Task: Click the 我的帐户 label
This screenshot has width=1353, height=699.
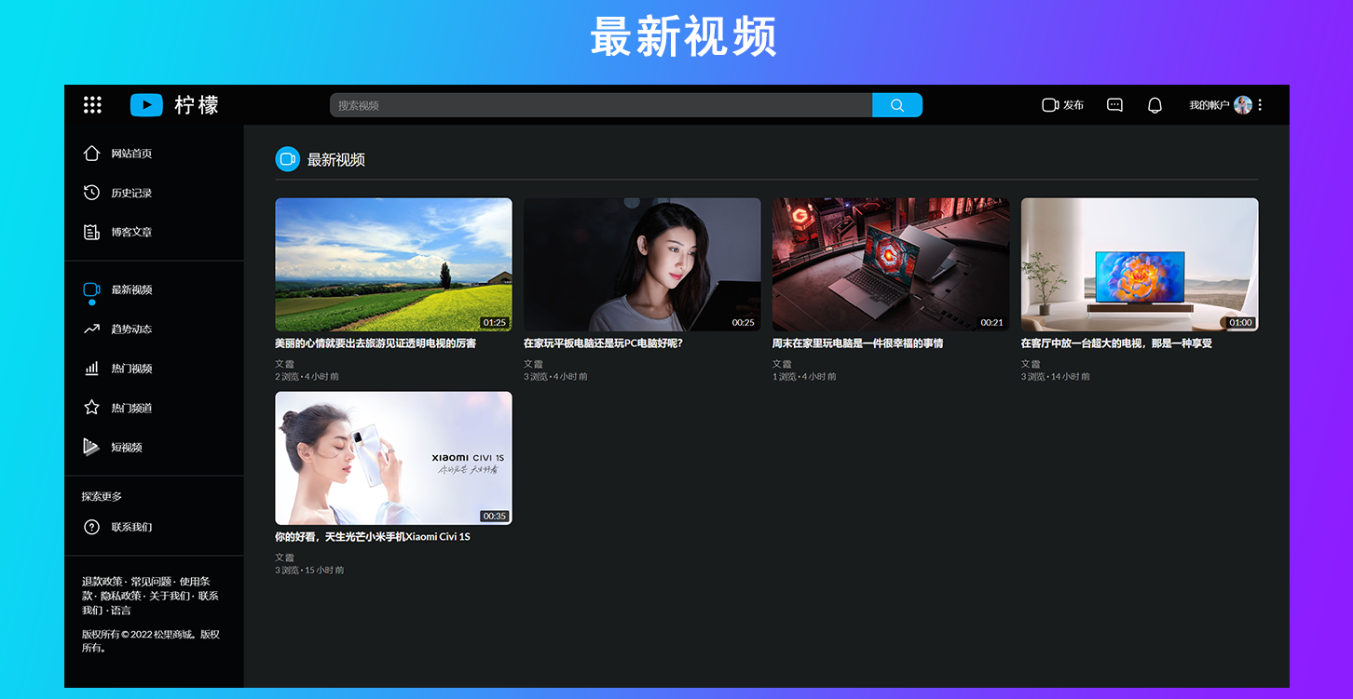Action: [1209, 105]
